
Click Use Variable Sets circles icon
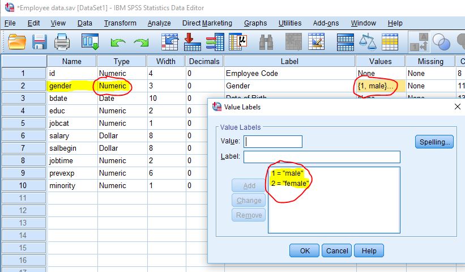point(441,42)
